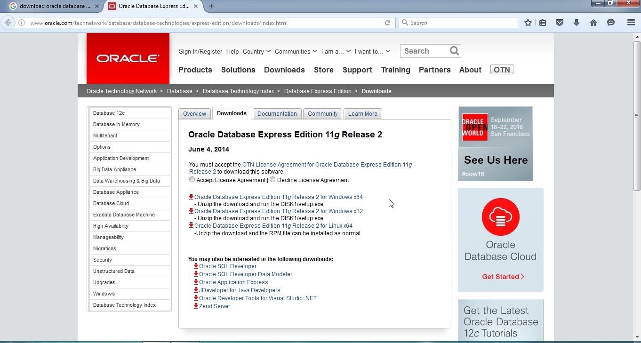
Task: Click the Firefox Hello chat icon
Action: (610, 22)
